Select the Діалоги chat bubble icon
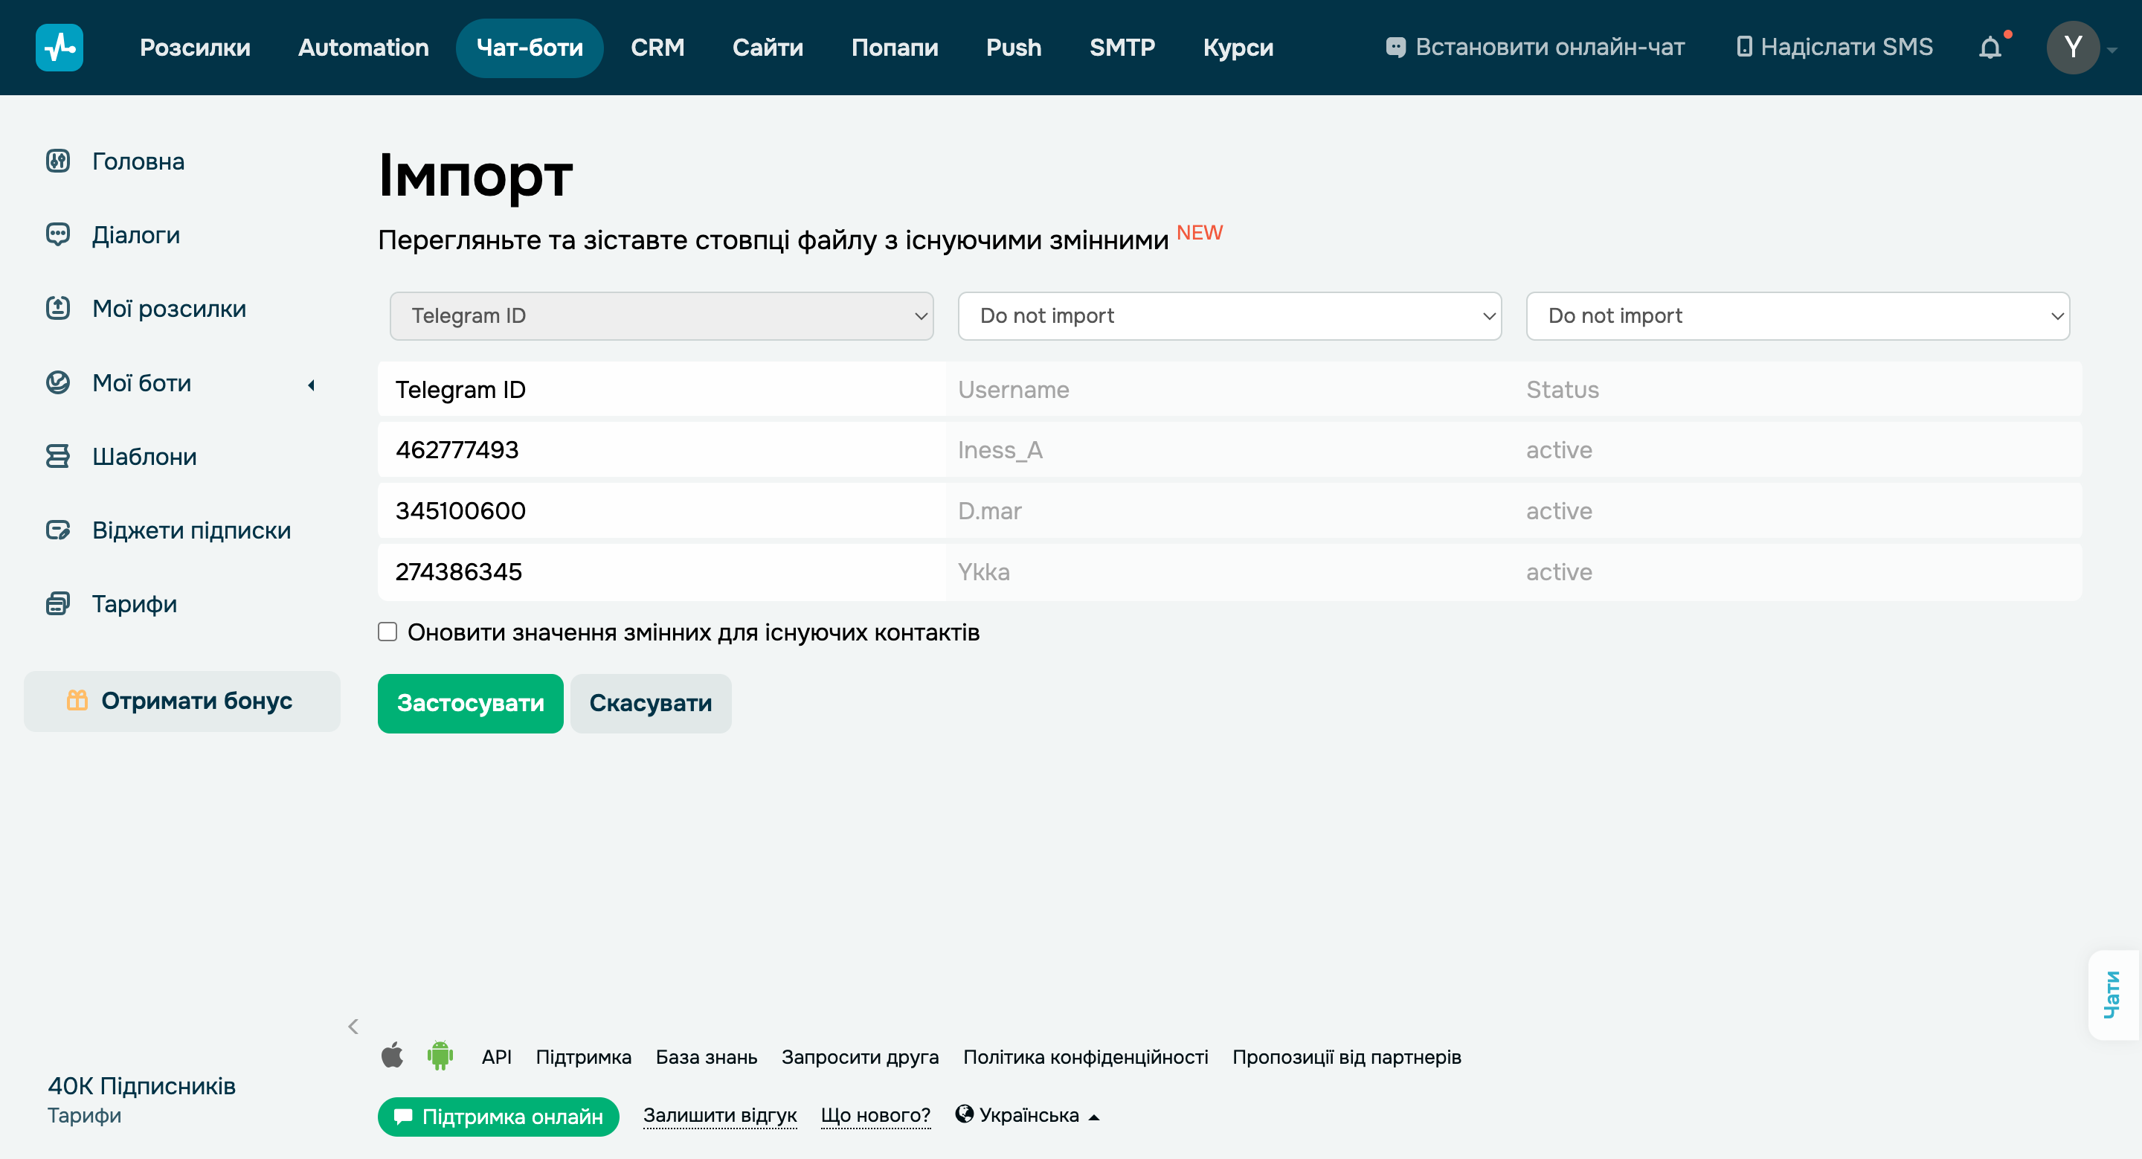This screenshot has width=2142, height=1159. (57, 235)
